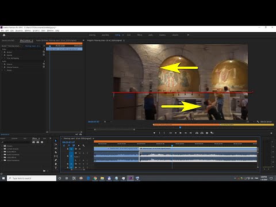Select the Selection tool arrow in tools panel
The width and height of the screenshot is (276, 207).
(56, 141)
